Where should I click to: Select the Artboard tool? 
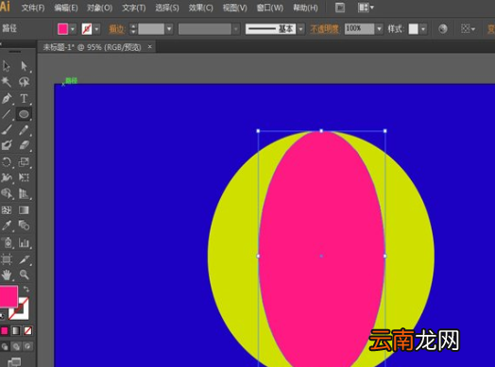coord(7,259)
